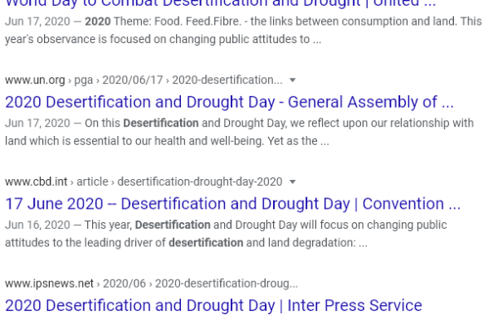Click the '2020/06/17' breadcrumb segment

[133, 80]
